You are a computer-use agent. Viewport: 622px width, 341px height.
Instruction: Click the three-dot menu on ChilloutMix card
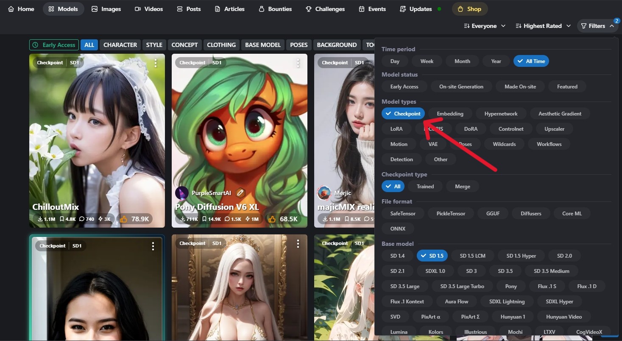(156, 63)
